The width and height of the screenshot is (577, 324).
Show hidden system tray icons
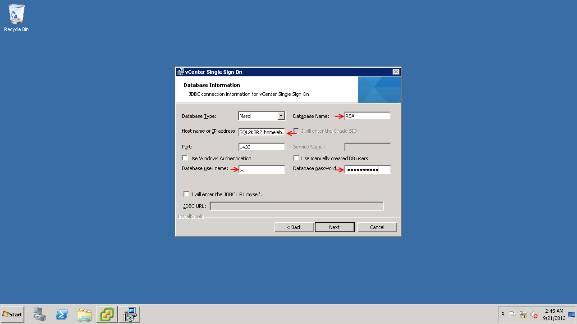coord(503,314)
